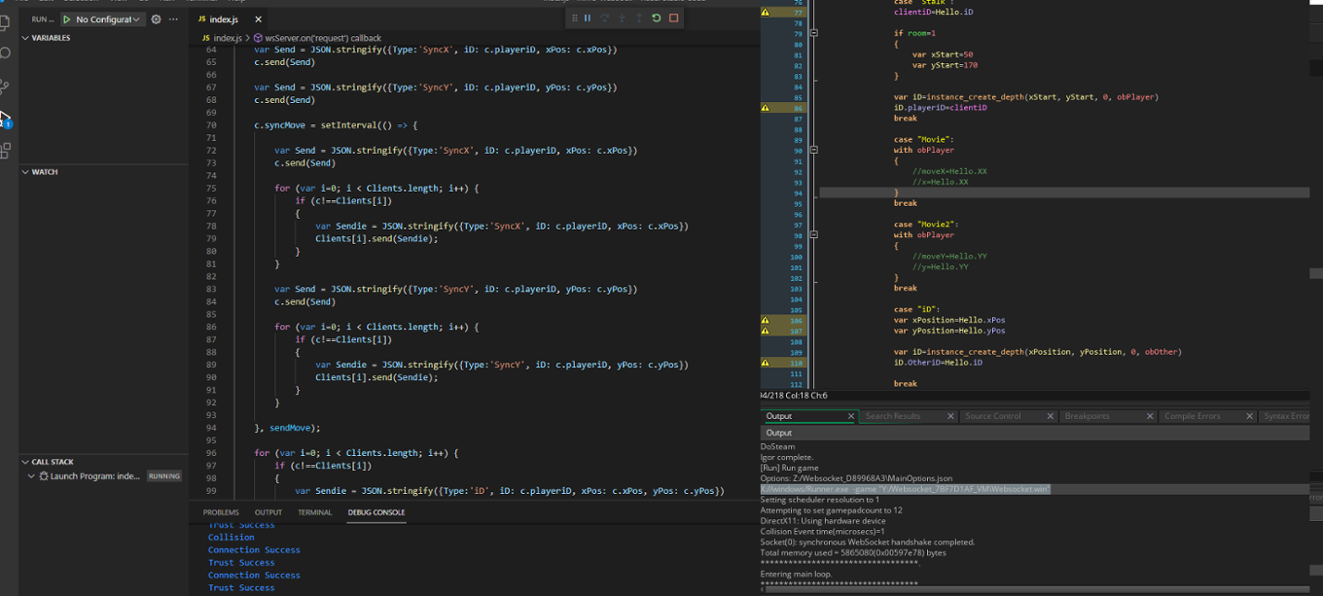Pause the debugger using the pause icon
This screenshot has width=1323, height=596.
tap(587, 18)
